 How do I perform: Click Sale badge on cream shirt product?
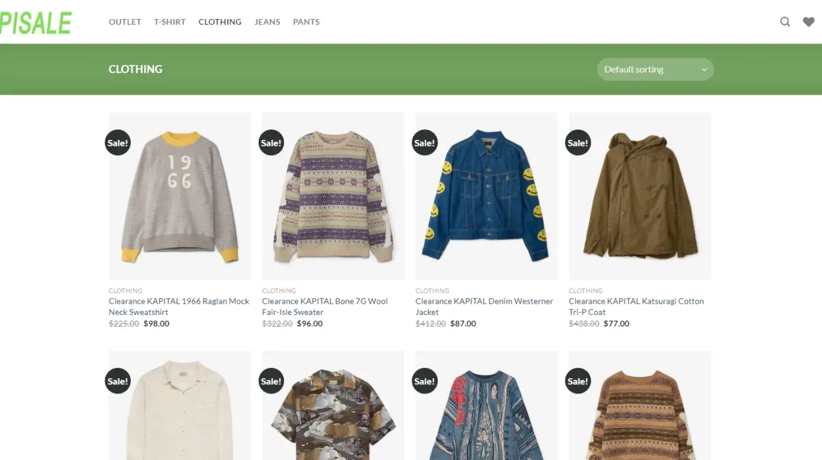tap(118, 381)
